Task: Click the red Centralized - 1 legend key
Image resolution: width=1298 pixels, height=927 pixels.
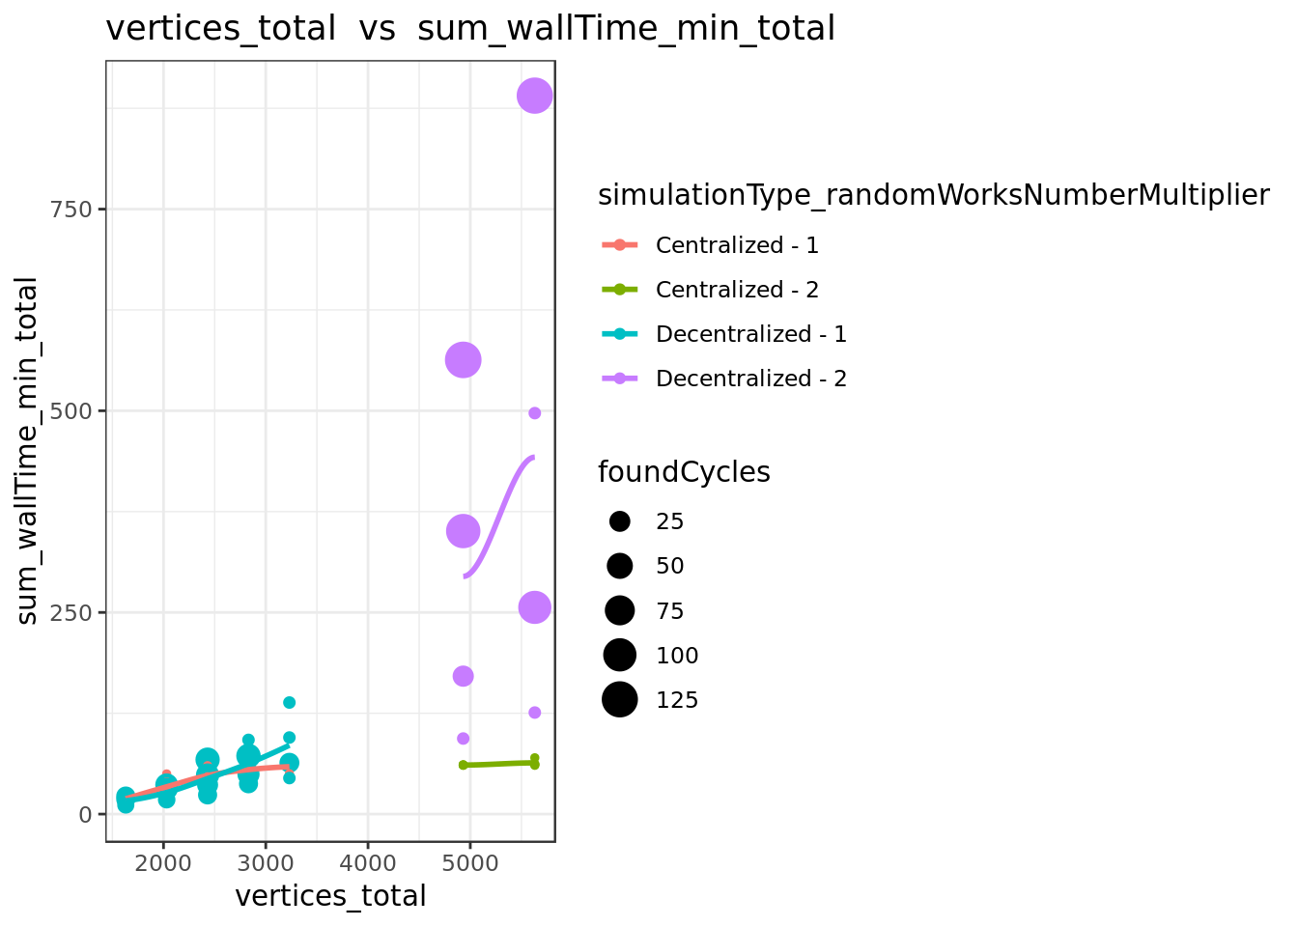Action: (620, 245)
